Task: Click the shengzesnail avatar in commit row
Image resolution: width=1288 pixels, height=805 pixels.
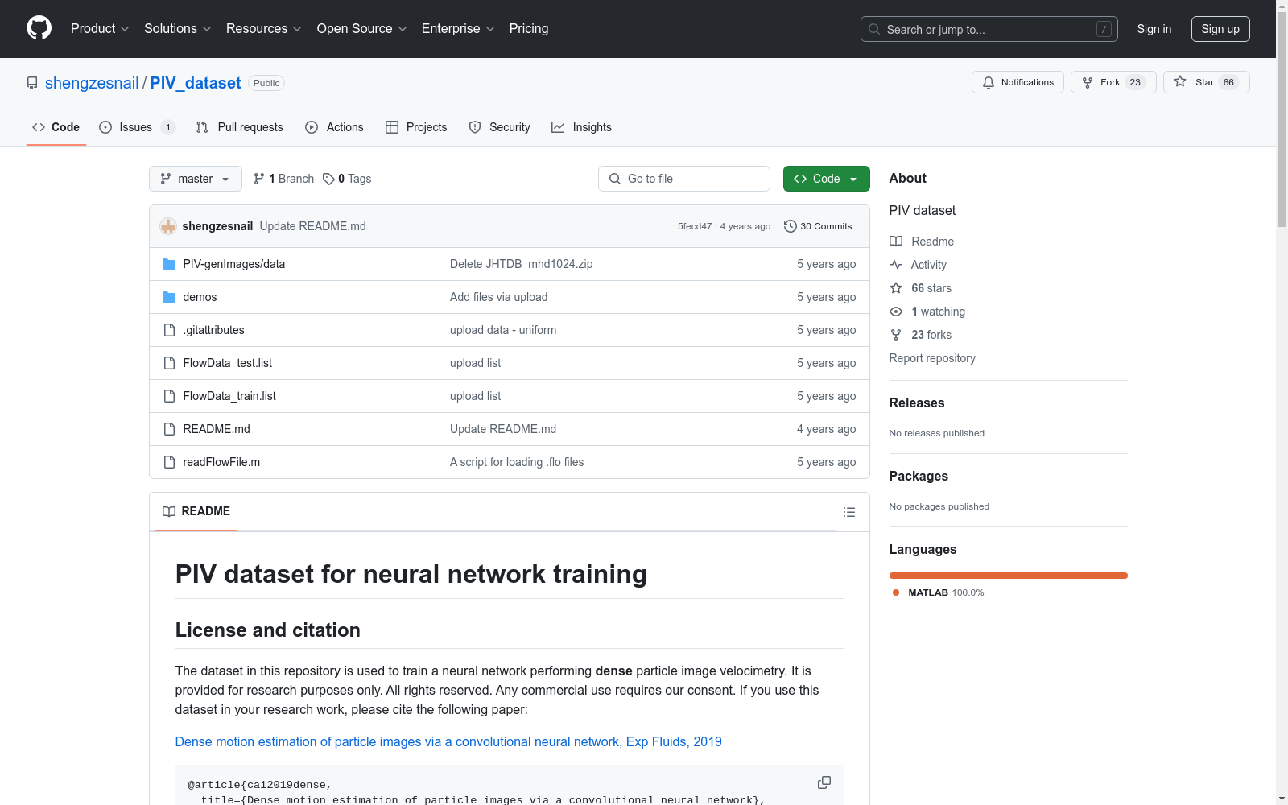Action: (168, 226)
